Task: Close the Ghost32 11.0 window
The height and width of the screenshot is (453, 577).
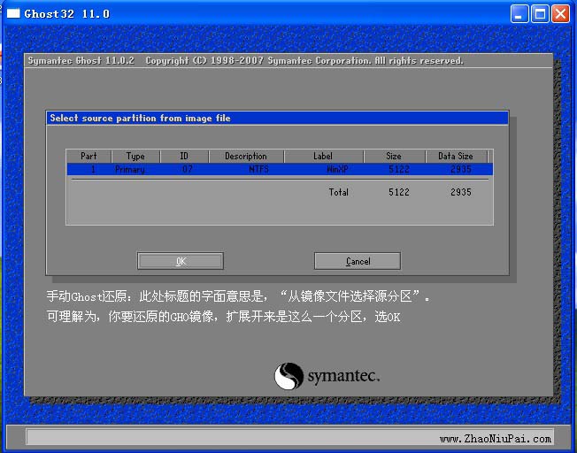Action: [x=560, y=14]
